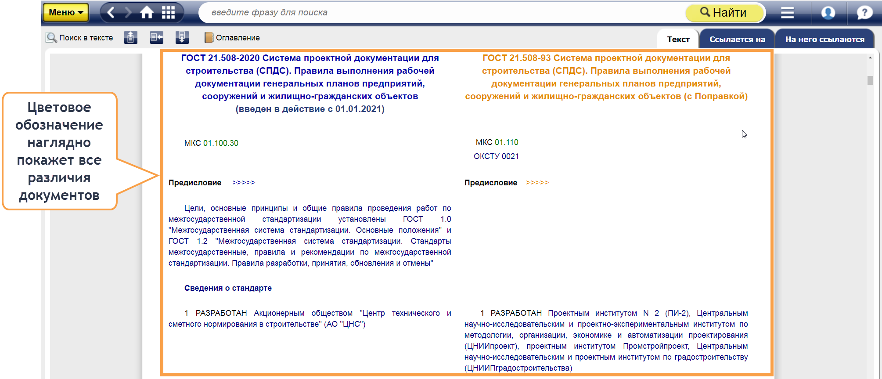Jump to previous difference (up arrow icon)
Image resolution: width=882 pixels, height=379 pixels.
click(131, 38)
